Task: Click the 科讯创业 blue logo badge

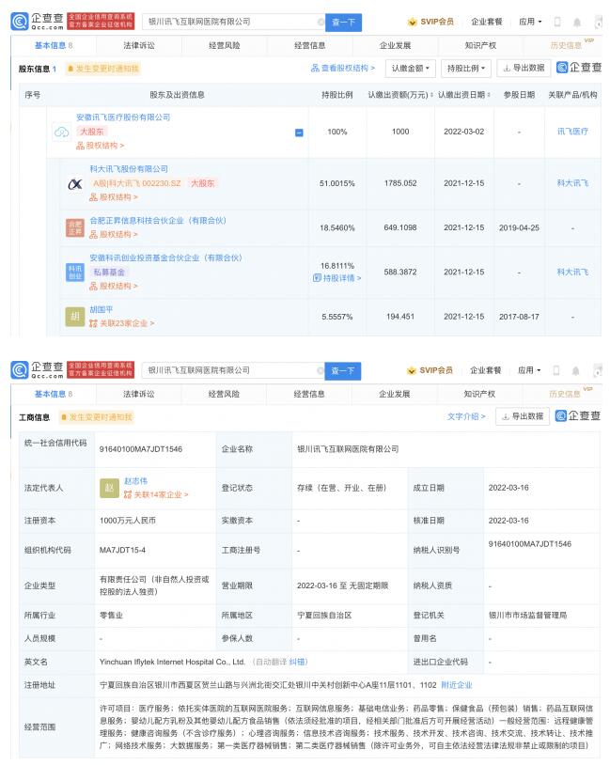Action: click(x=75, y=273)
